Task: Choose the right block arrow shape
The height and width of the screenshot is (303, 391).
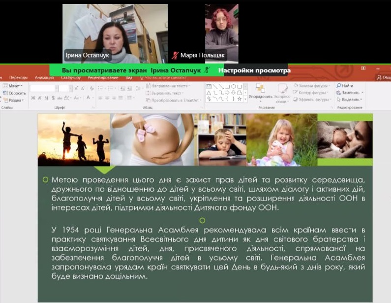Action: [x=227, y=93]
